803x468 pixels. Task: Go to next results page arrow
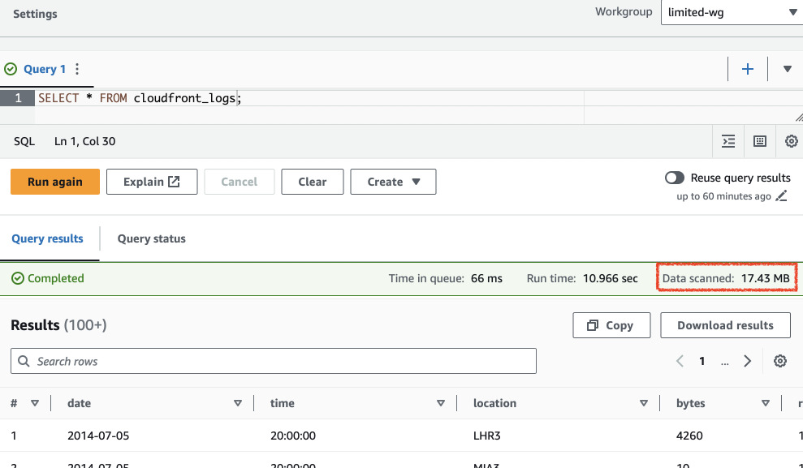pos(747,361)
